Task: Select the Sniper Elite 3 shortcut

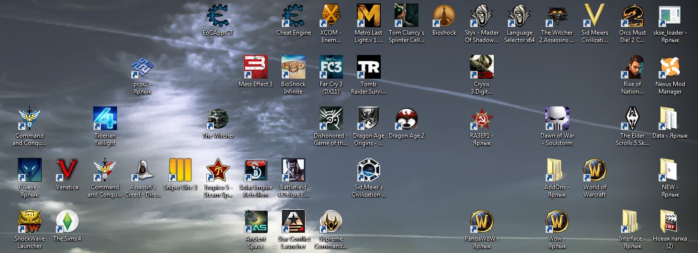Action: (180, 170)
